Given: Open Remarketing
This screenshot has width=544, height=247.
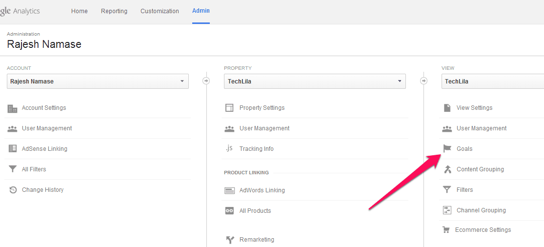Looking at the screenshot, I should [257, 240].
